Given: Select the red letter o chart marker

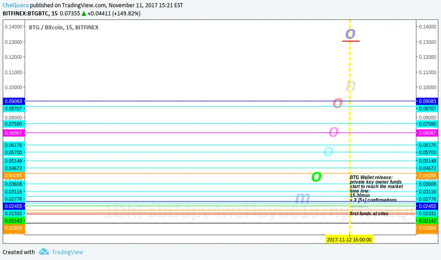Looking at the screenshot, I should 337,103.
